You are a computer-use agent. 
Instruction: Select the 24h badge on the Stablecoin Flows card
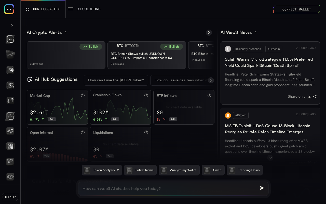point(115,119)
